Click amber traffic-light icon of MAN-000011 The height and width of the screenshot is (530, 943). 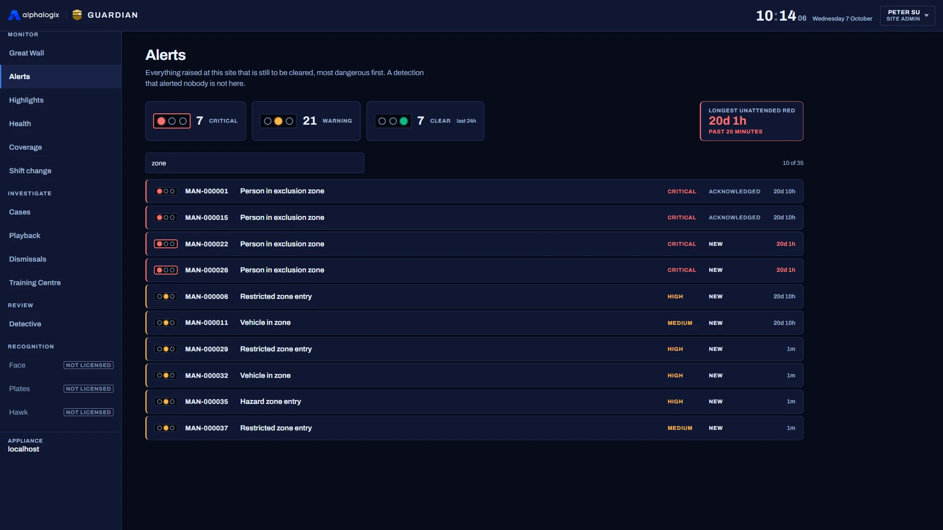click(166, 323)
